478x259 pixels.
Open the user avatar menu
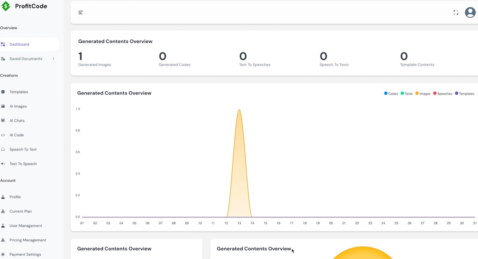point(470,12)
